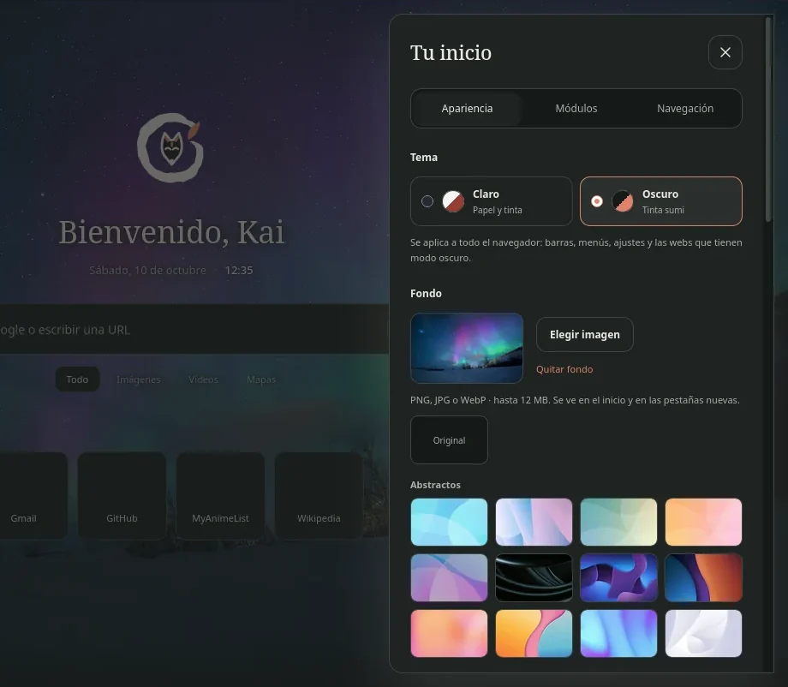Choose the Original background tile

click(x=449, y=440)
